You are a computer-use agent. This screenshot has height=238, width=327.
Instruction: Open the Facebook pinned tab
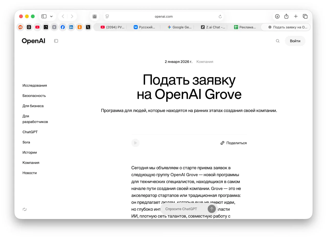[63, 27]
